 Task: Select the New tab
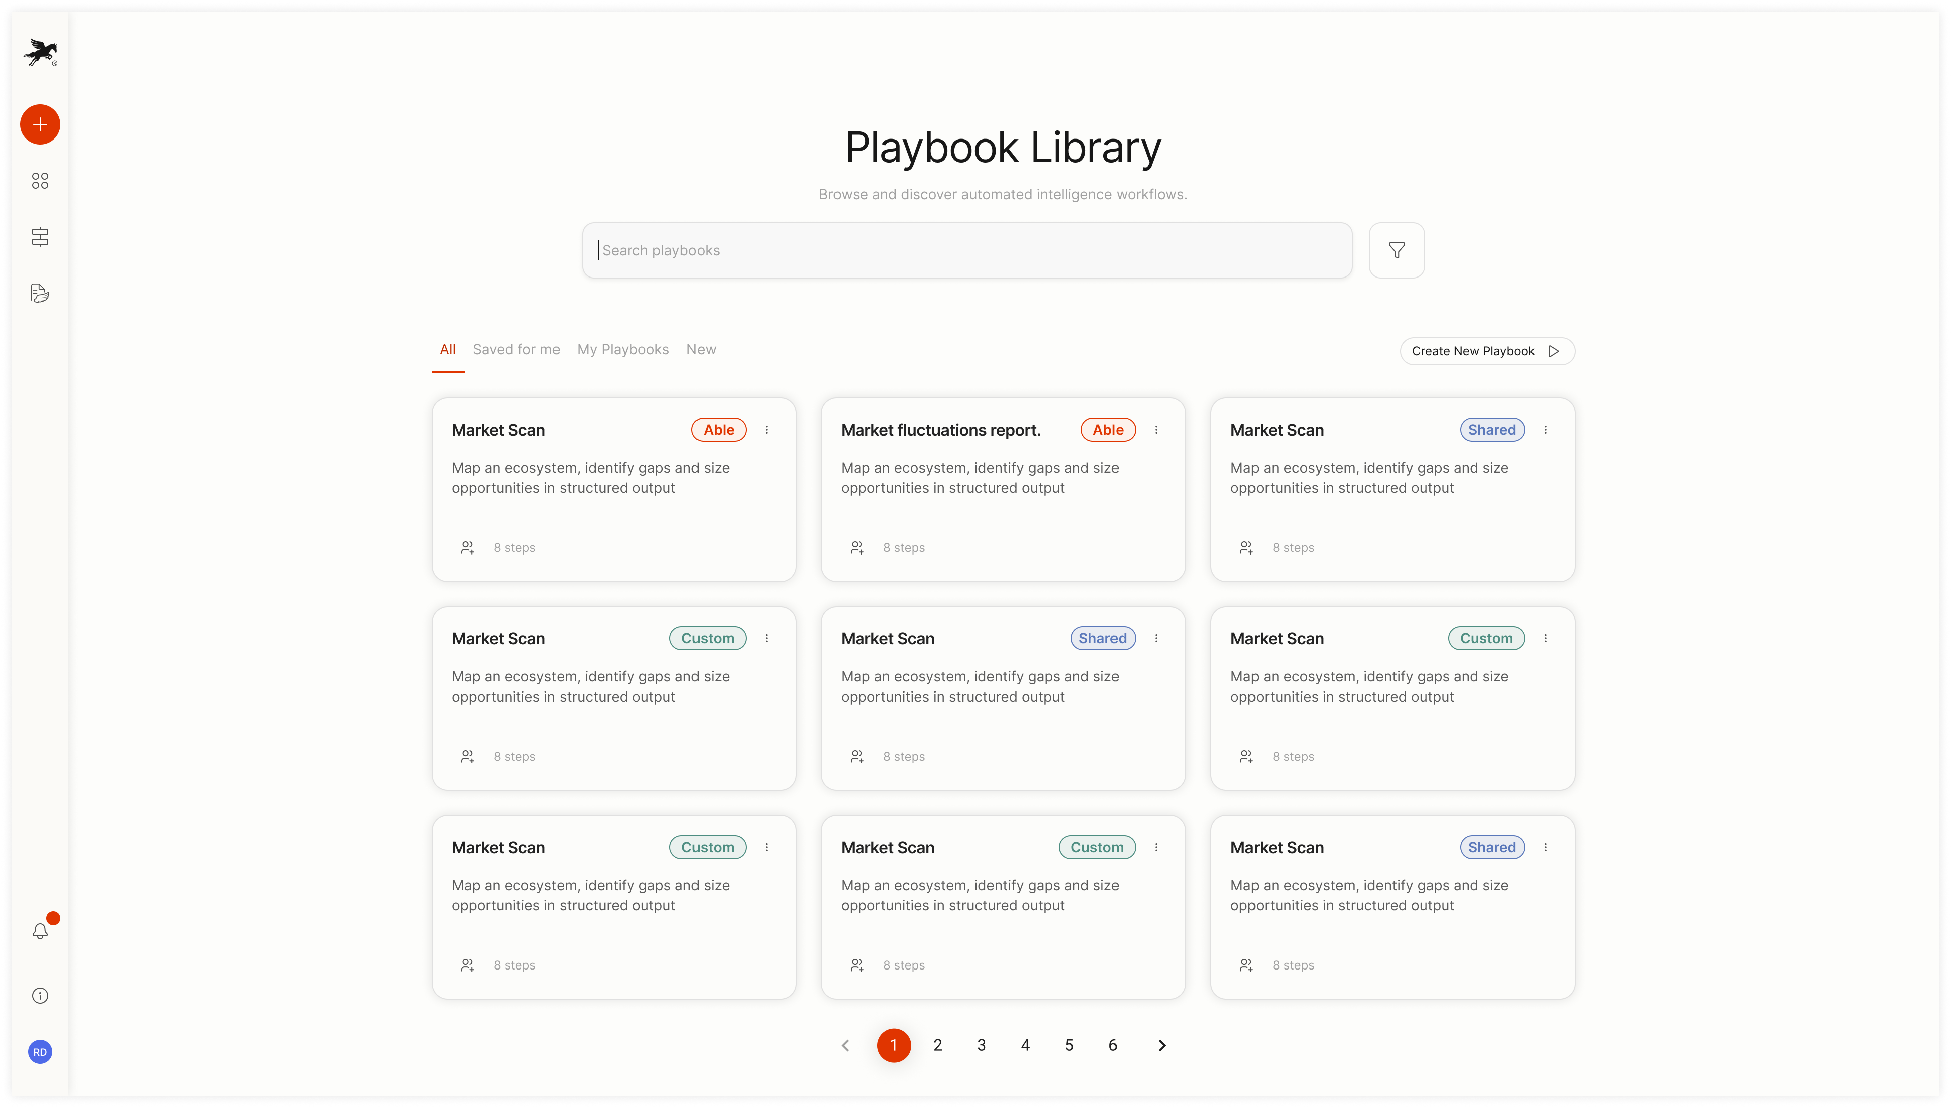[701, 349]
